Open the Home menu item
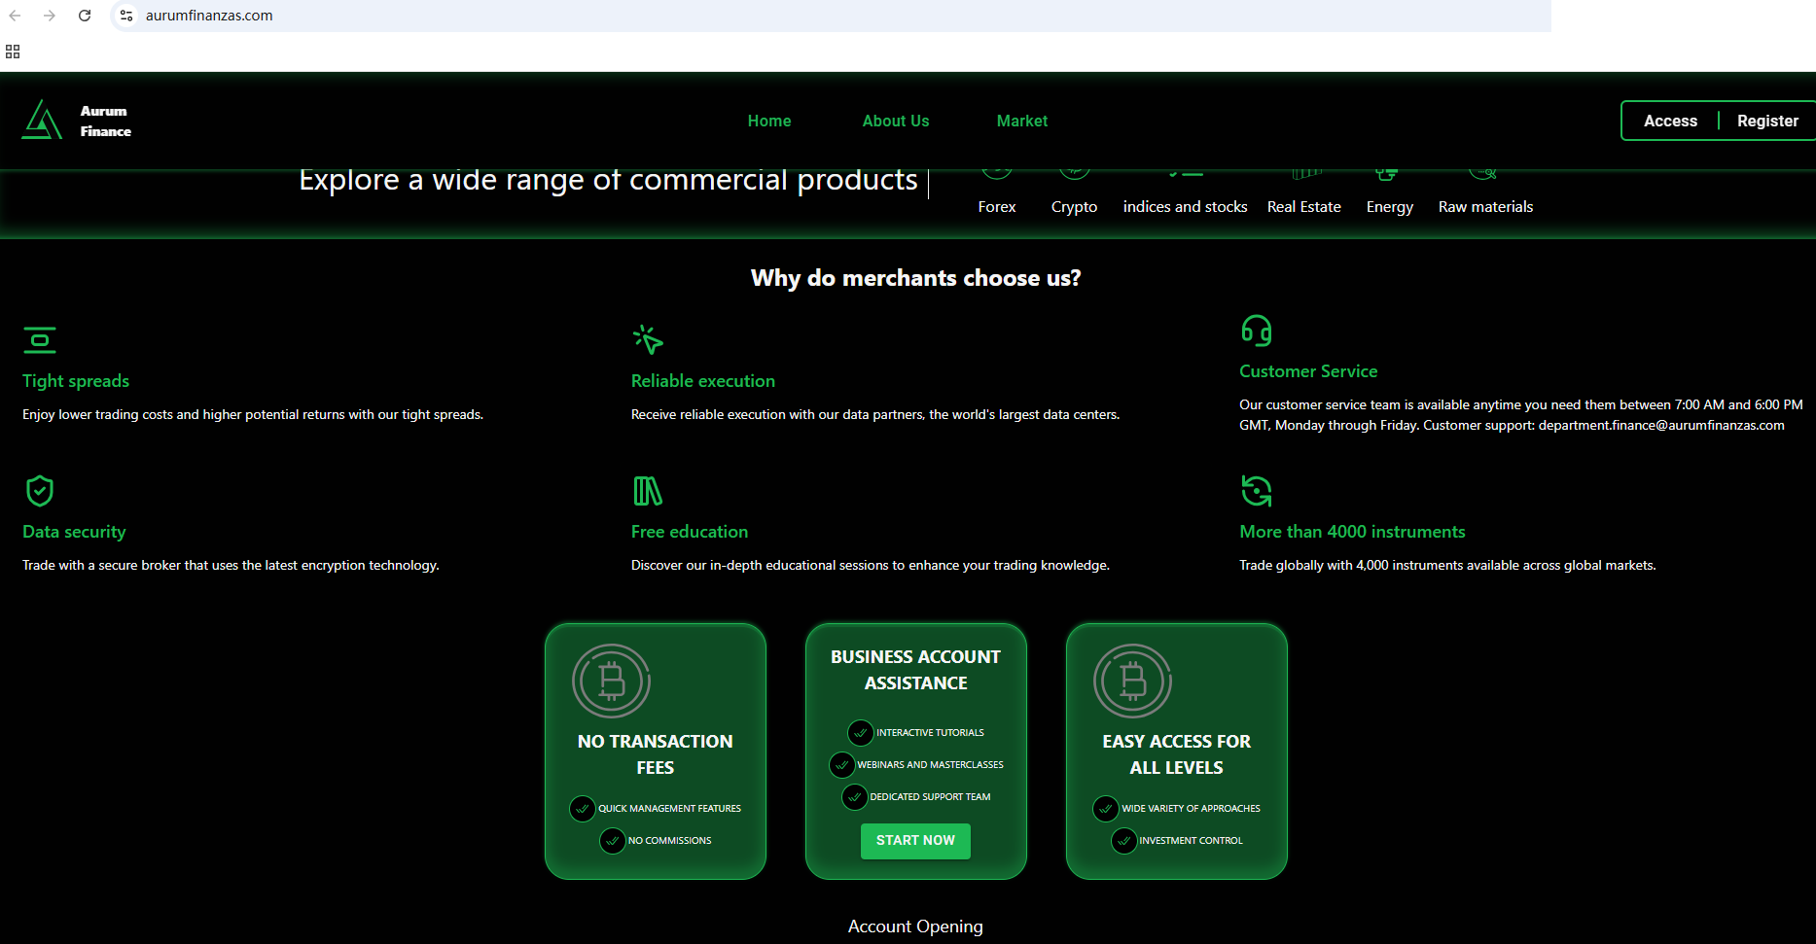Screen dimensions: 1816x944 click(768, 121)
